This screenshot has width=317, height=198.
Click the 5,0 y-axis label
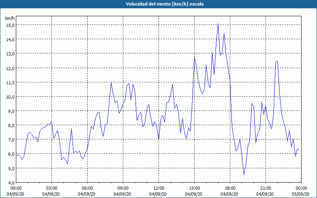11,169
